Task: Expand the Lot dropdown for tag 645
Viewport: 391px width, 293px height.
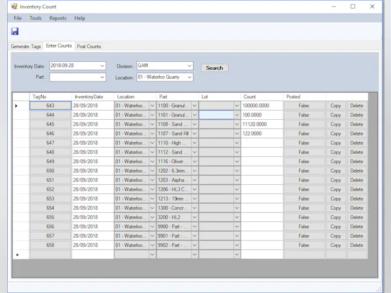Action: (x=237, y=124)
